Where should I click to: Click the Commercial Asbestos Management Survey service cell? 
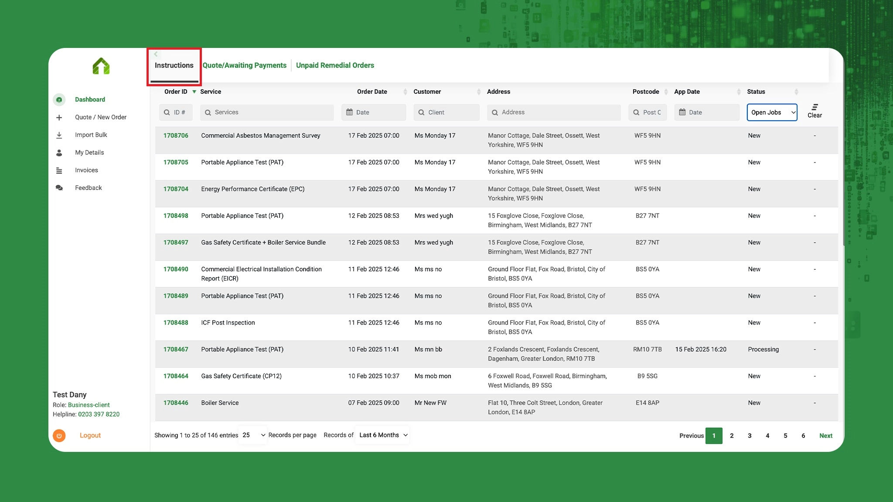261,136
